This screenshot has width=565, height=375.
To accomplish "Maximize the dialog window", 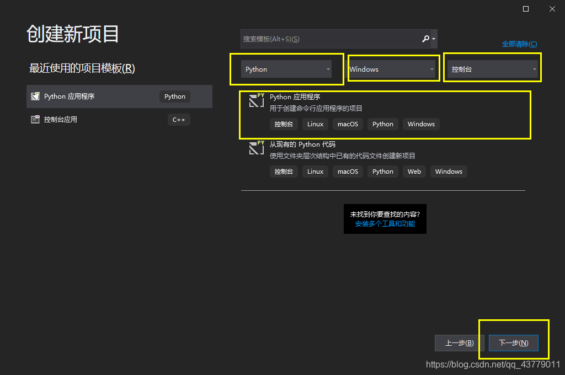I will pos(526,9).
